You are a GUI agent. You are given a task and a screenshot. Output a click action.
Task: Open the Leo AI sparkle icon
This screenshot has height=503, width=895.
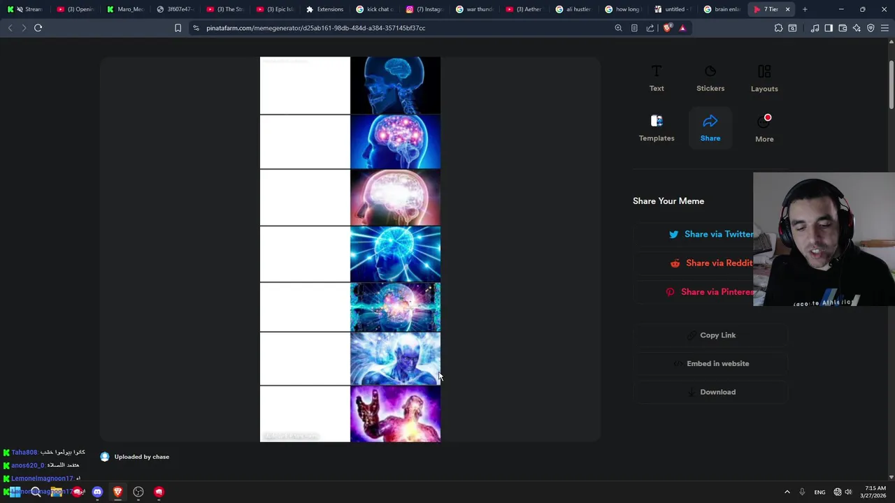click(857, 28)
